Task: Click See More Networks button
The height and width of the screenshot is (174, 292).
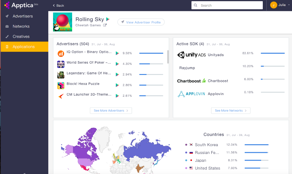Action: (x=231, y=111)
